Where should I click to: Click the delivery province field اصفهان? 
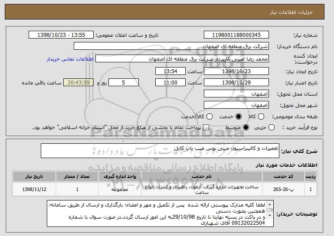[236, 94]
